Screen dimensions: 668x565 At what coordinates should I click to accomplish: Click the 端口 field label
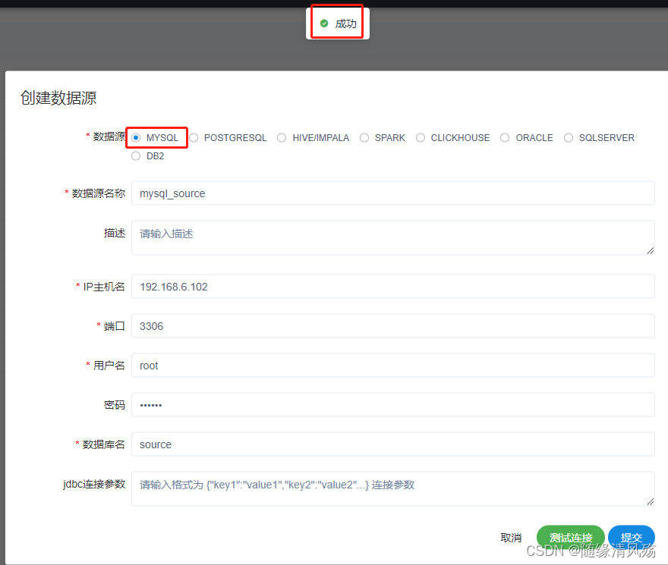(115, 326)
